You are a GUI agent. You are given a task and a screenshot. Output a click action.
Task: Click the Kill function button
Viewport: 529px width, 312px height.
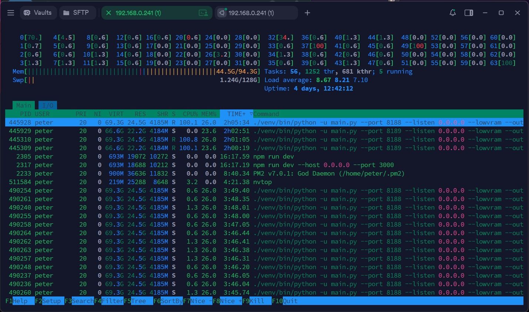tap(257, 301)
